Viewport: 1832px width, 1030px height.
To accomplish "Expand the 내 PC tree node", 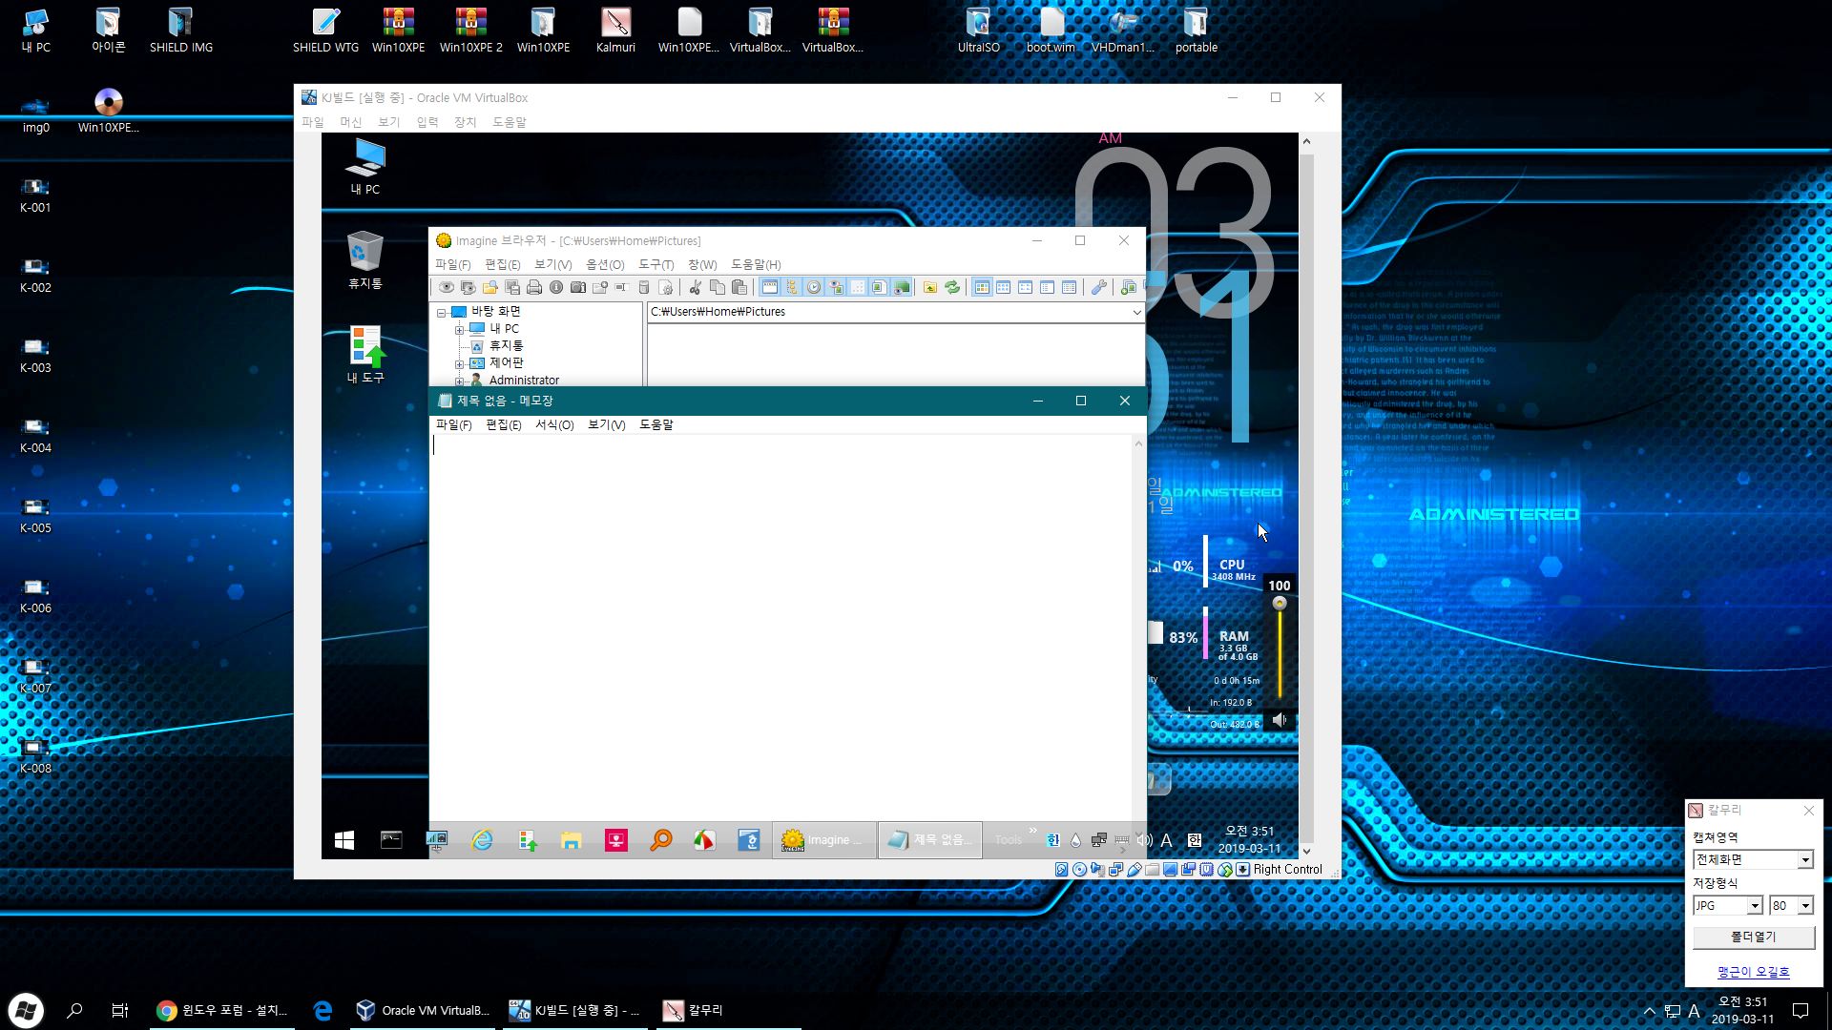I will coord(459,329).
